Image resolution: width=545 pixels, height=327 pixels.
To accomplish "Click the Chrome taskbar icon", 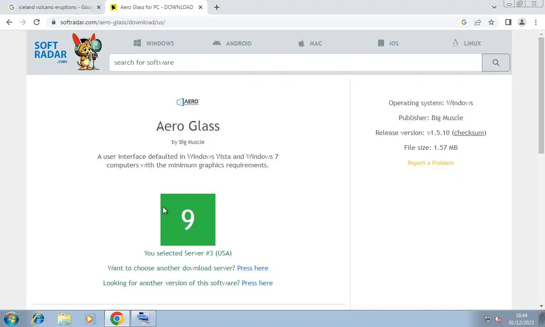I will (x=117, y=318).
